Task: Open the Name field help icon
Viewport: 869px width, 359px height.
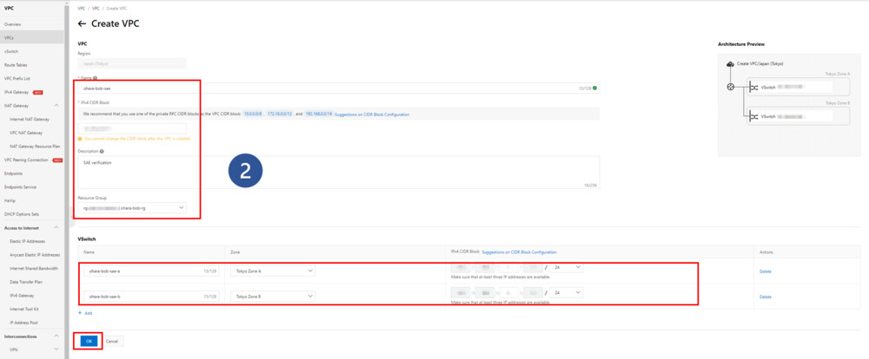Action: pyautogui.click(x=96, y=78)
